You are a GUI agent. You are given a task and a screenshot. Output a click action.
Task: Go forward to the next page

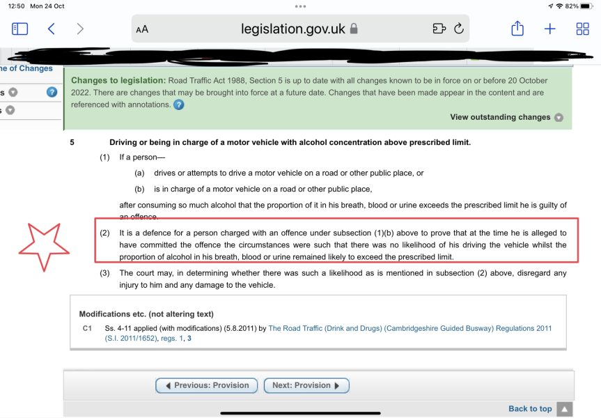(80, 29)
